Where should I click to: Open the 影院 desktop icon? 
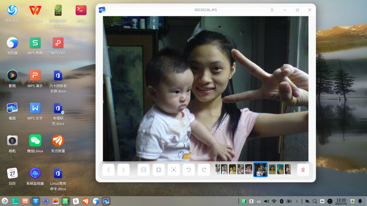click(12, 79)
